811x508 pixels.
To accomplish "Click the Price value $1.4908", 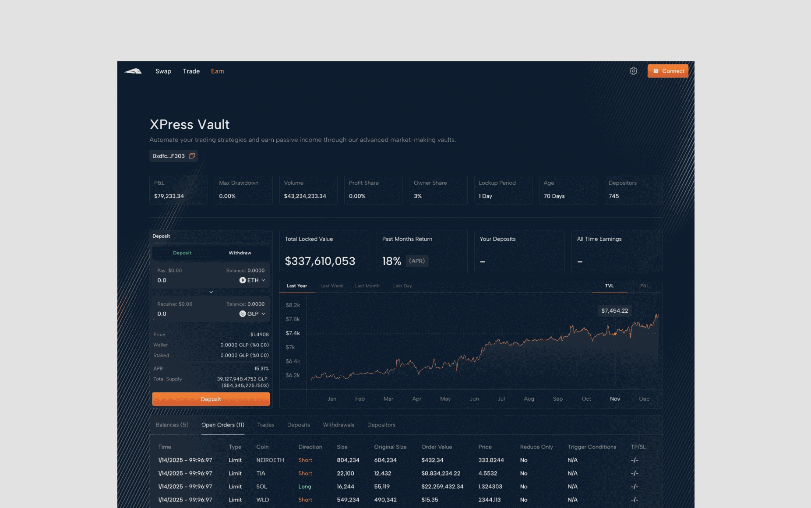I will click(260, 335).
